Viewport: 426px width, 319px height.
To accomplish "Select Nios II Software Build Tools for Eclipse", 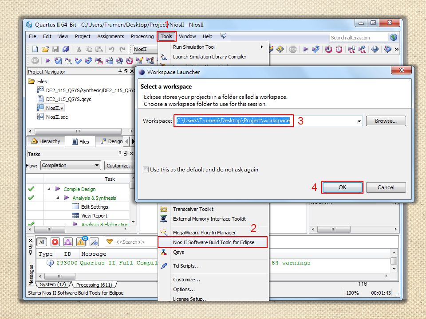I will point(213,242).
